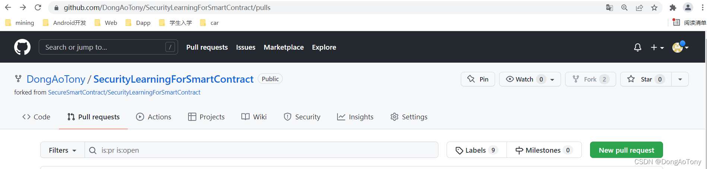This screenshot has height=169, width=707.
Task: Expand the star lists dropdown arrow
Action: (x=680, y=79)
